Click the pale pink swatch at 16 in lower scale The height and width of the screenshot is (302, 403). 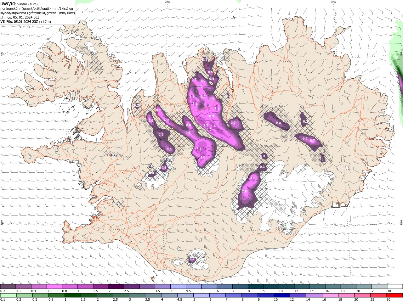(331, 295)
